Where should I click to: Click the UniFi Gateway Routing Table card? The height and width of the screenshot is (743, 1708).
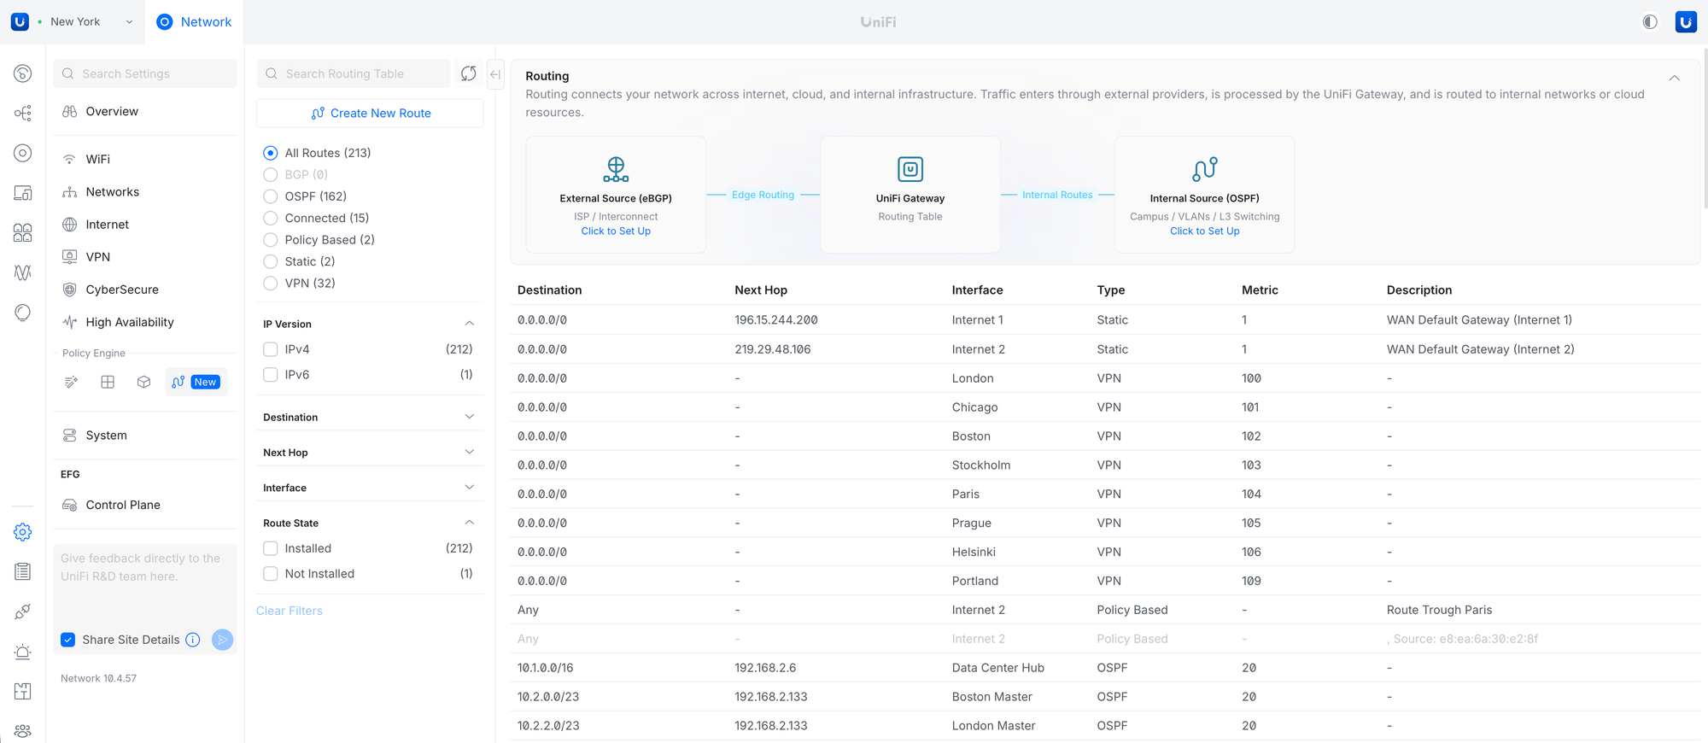[x=910, y=195]
